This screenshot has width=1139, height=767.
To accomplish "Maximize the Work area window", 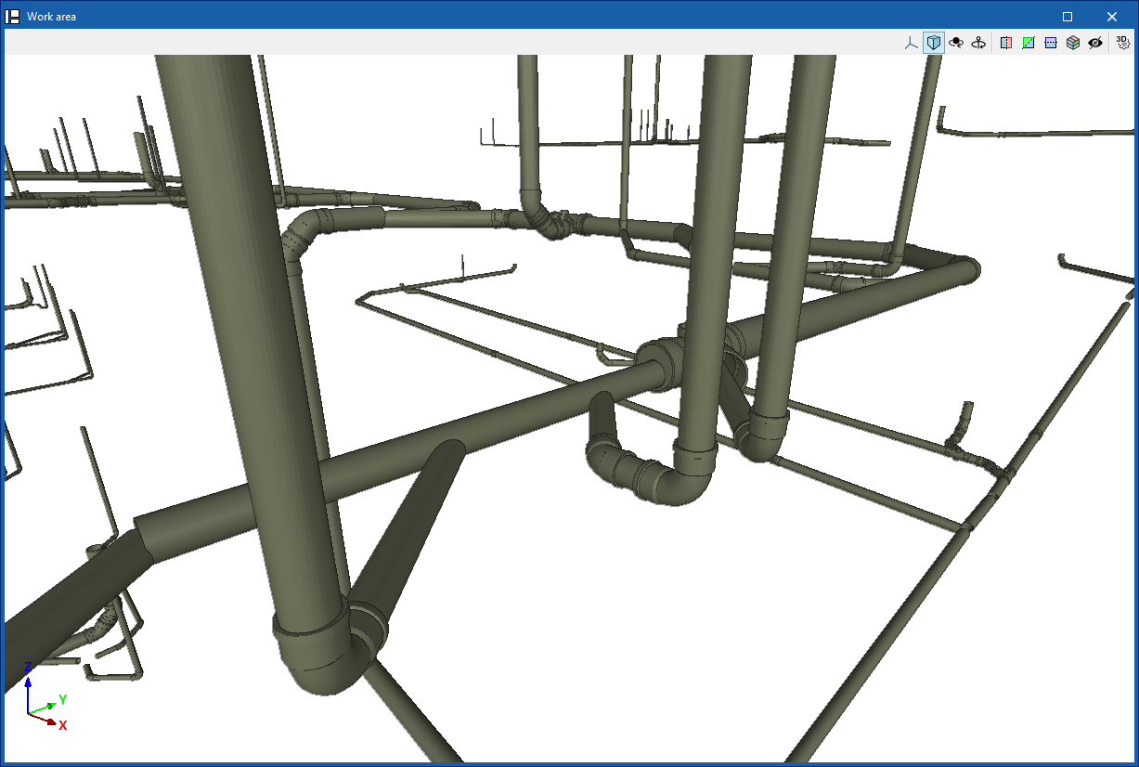I will coord(1068,17).
